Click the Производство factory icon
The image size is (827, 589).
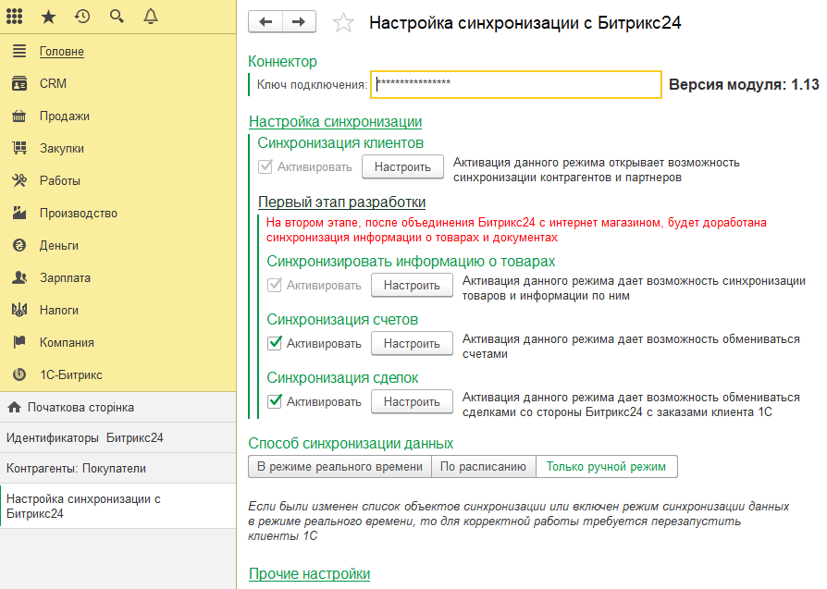19,213
